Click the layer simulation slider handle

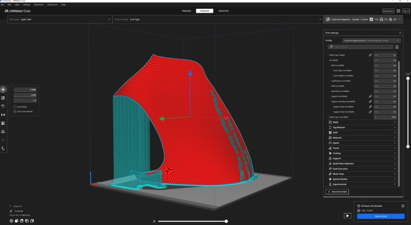coord(226,221)
